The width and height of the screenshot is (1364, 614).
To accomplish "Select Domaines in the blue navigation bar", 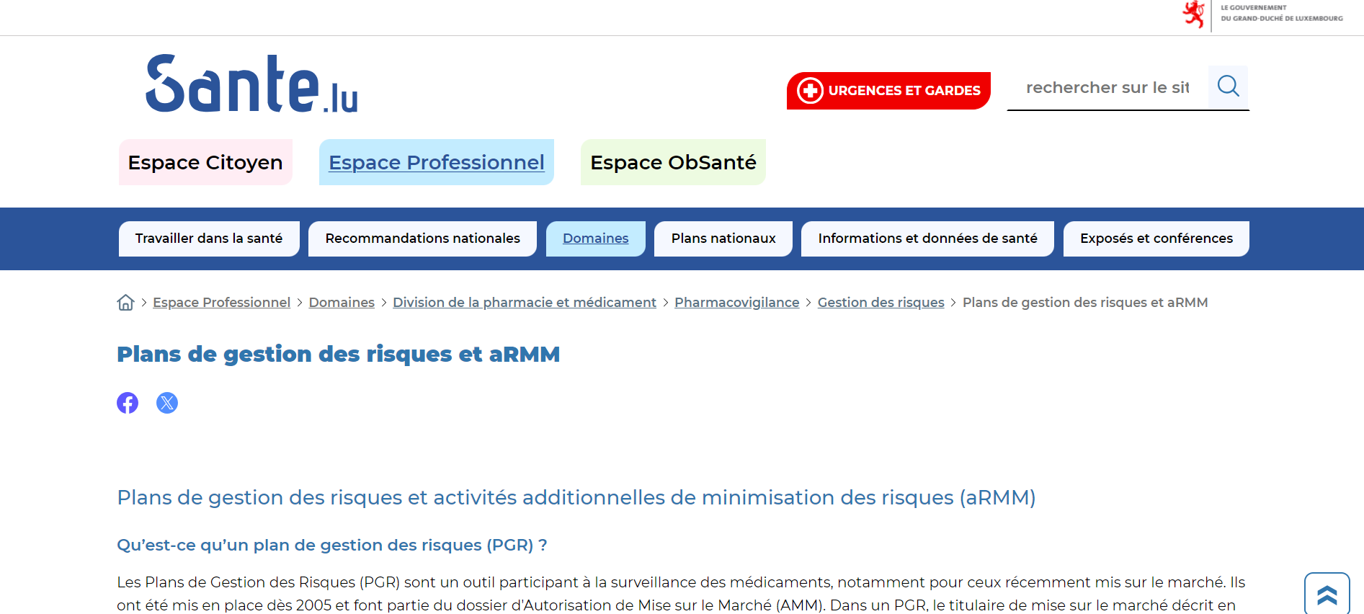I will pyautogui.click(x=595, y=239).
